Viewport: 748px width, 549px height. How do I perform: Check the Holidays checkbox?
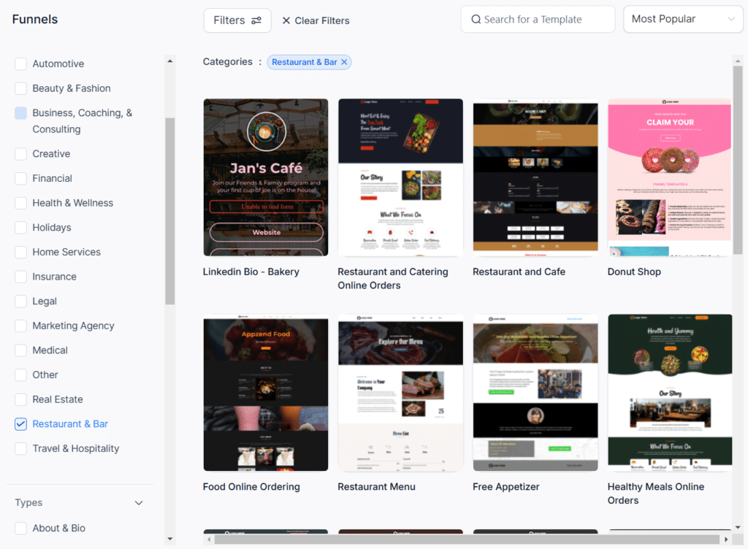tap(20, 227)
